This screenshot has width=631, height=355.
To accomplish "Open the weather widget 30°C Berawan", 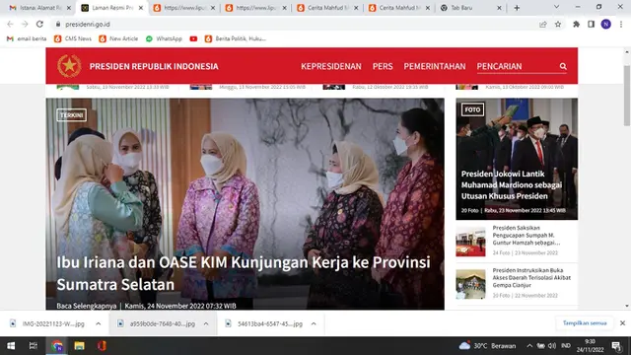I will (487, 346).
